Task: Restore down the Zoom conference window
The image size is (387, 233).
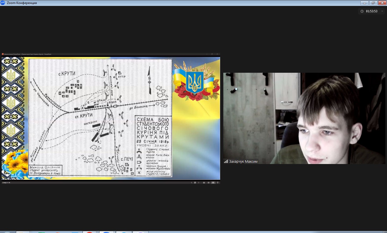Action: point(373,3)
